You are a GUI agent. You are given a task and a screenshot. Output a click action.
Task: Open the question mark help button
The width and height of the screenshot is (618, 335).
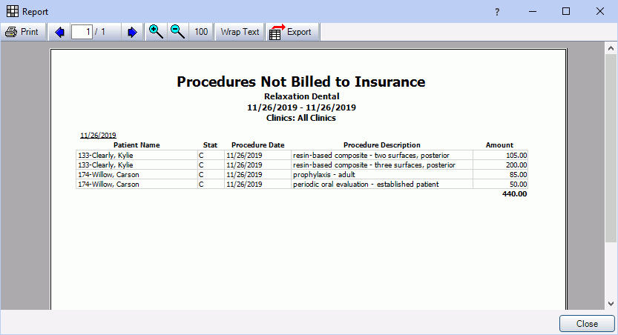coord(497,12)
